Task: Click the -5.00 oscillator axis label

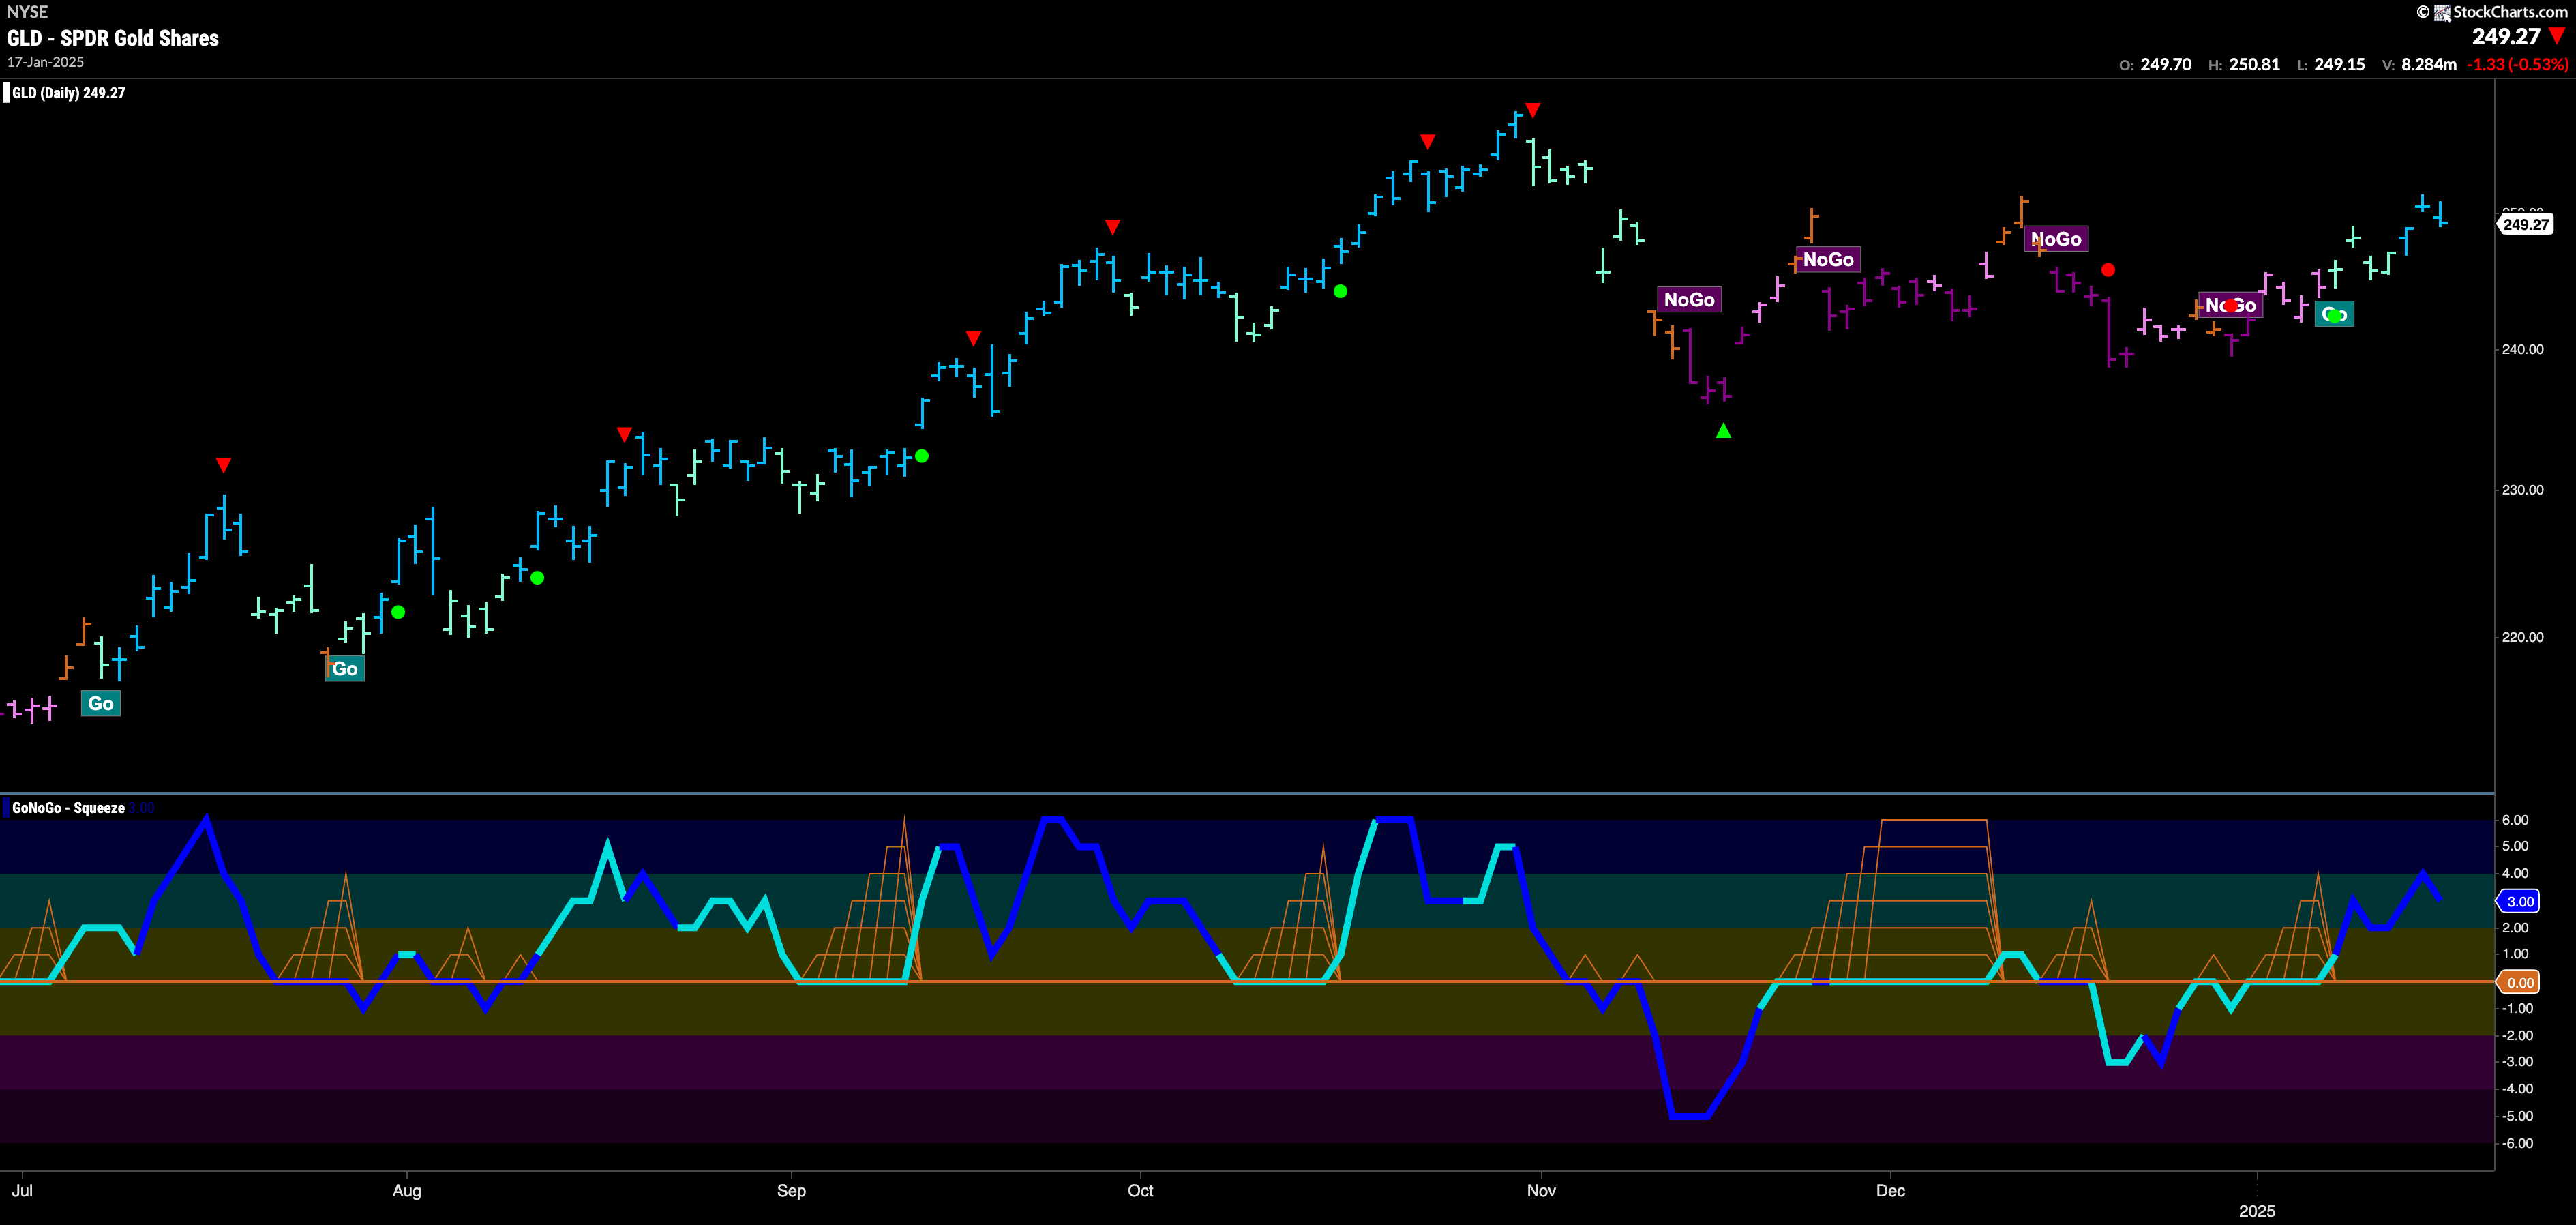Action: pyautogui.click(x=2517, y=1116)
